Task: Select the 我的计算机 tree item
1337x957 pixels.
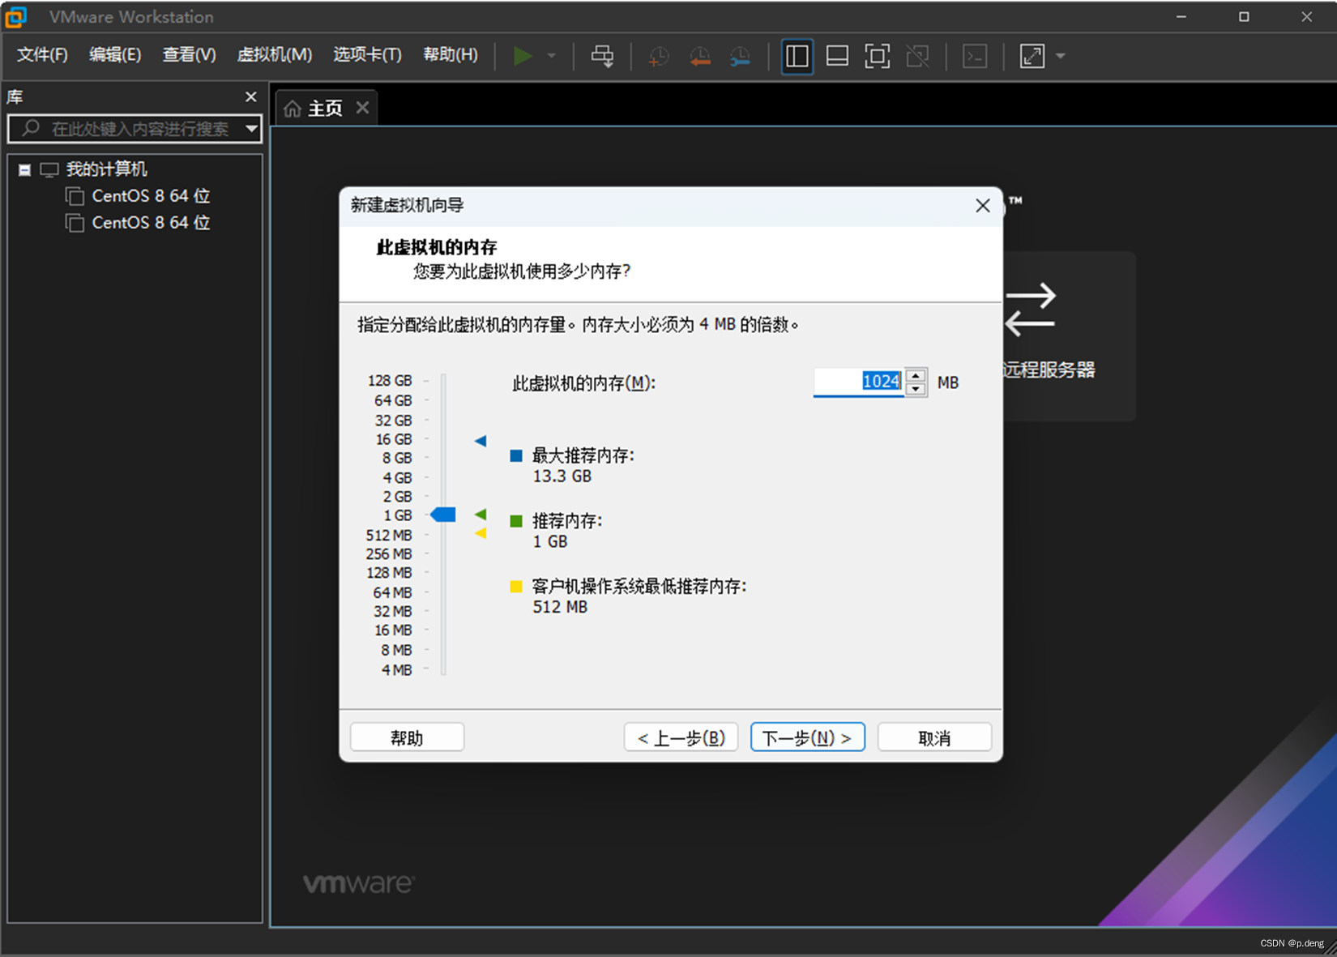Action: [106, 169]
